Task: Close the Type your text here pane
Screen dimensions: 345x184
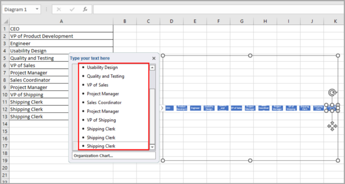Action: (x=154, y=58)
